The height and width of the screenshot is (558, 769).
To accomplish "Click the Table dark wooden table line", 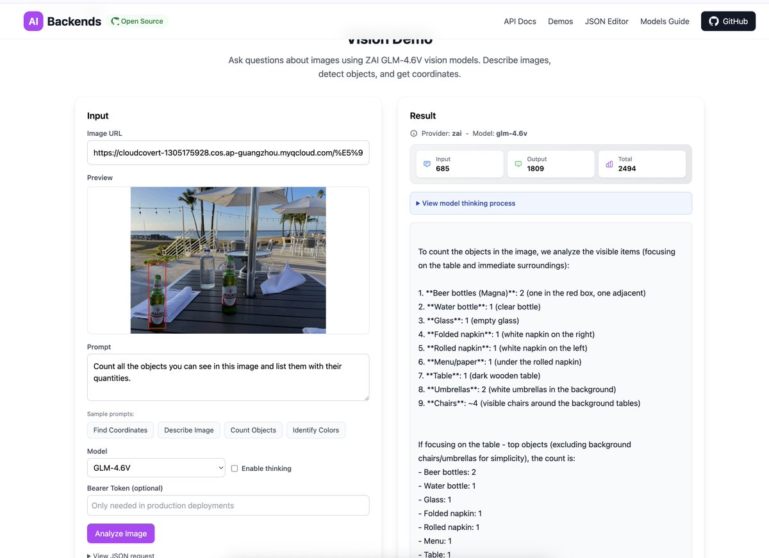I will (479, 375).
